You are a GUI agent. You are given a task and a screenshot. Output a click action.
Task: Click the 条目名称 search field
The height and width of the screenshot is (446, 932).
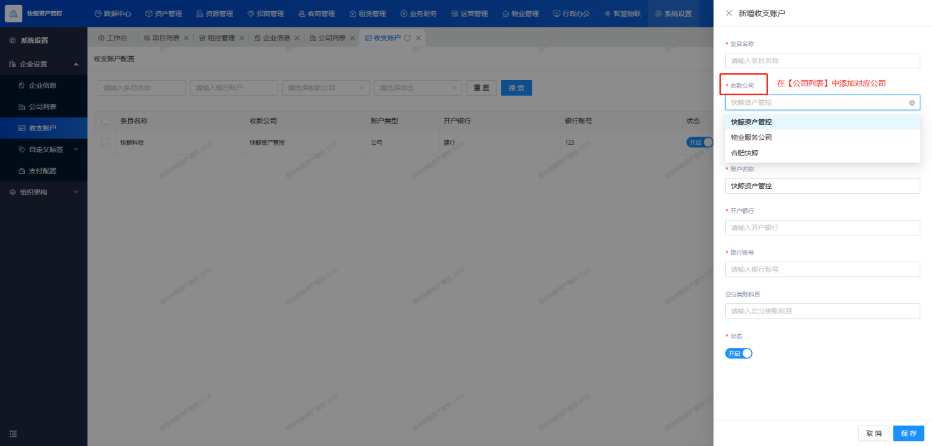142,88
